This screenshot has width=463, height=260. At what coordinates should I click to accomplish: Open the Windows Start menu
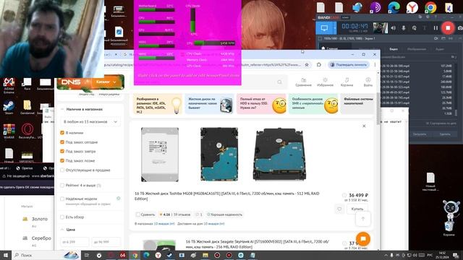click(x=6, y=255)
